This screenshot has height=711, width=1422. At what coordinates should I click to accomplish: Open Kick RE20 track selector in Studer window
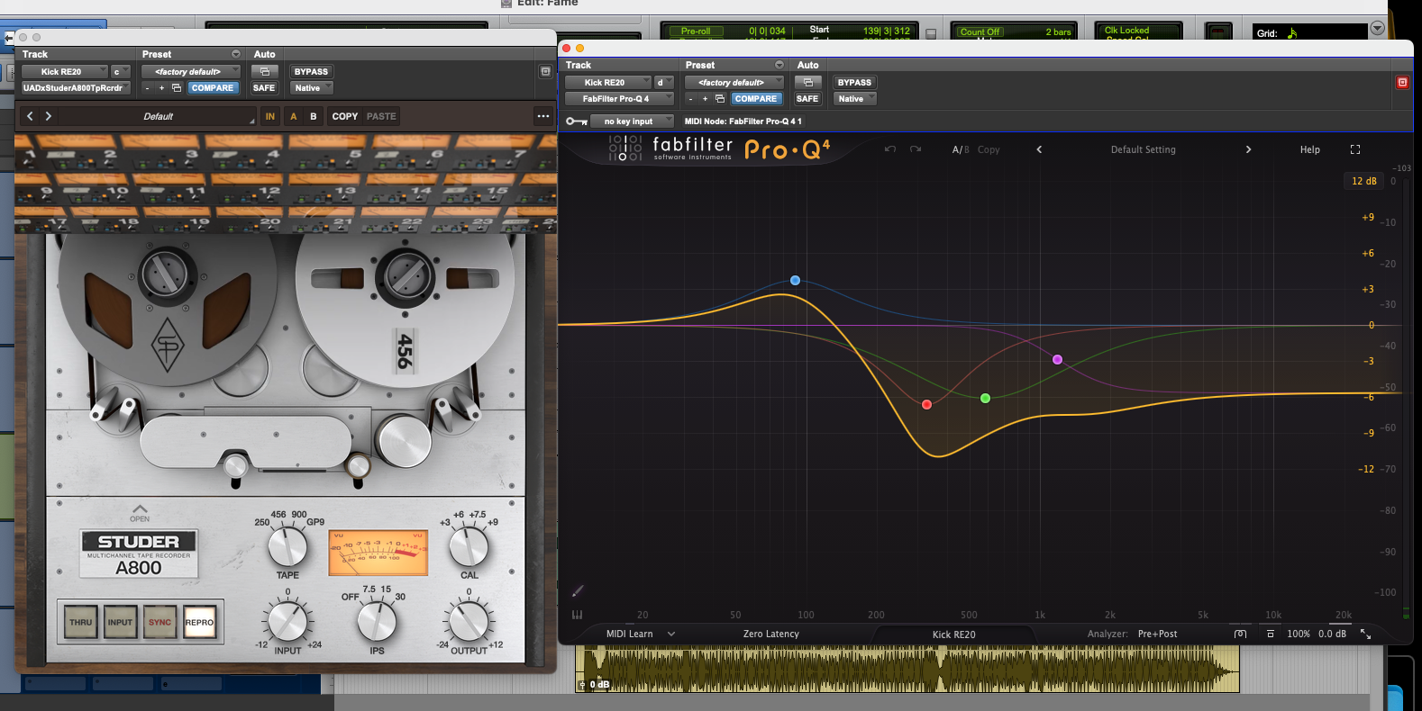[x=64, y=71]
